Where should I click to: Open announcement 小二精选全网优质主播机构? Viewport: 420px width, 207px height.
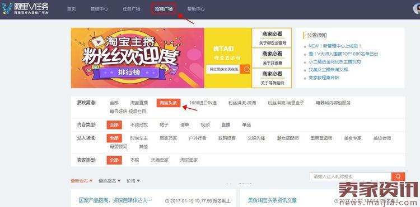[334, 62]
